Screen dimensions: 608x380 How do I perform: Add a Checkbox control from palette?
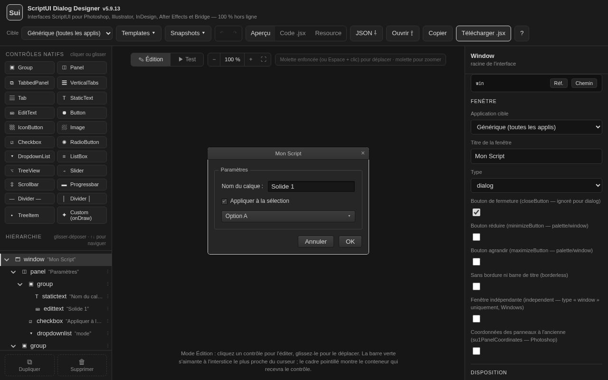click(29, 142)
